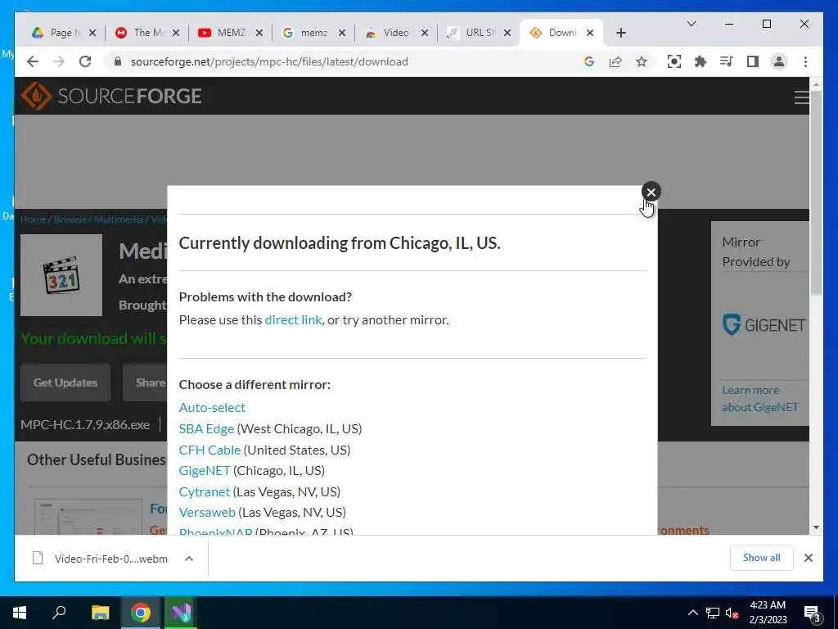Open the Windows Start menu

20,613
